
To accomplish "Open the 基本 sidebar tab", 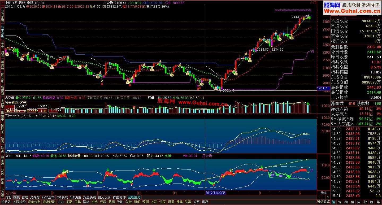I will coord(2,44).
